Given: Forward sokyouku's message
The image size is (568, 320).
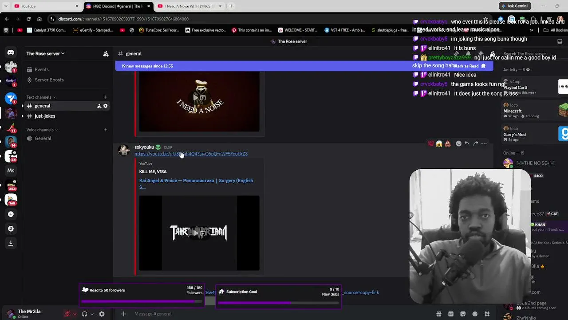Looking at the screenshot, I should click(x=475, y=144).
